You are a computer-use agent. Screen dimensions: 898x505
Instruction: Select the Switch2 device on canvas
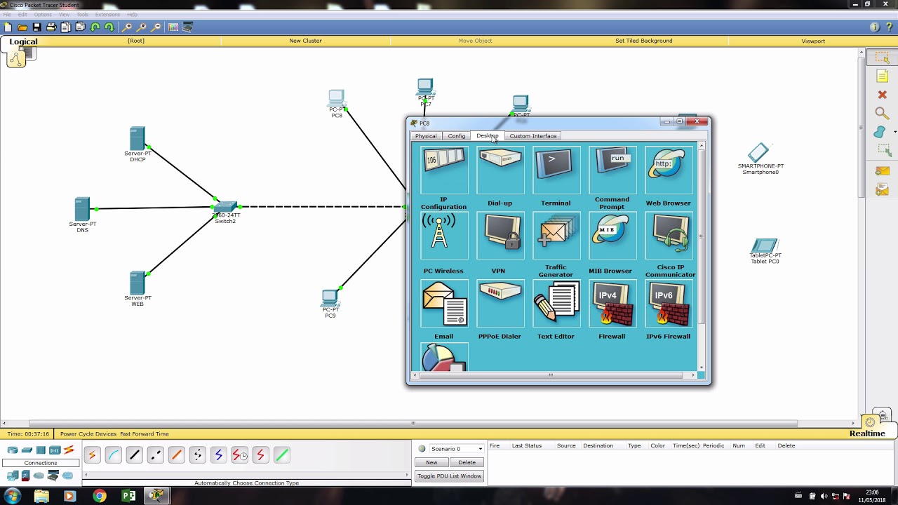pos(226,208)
